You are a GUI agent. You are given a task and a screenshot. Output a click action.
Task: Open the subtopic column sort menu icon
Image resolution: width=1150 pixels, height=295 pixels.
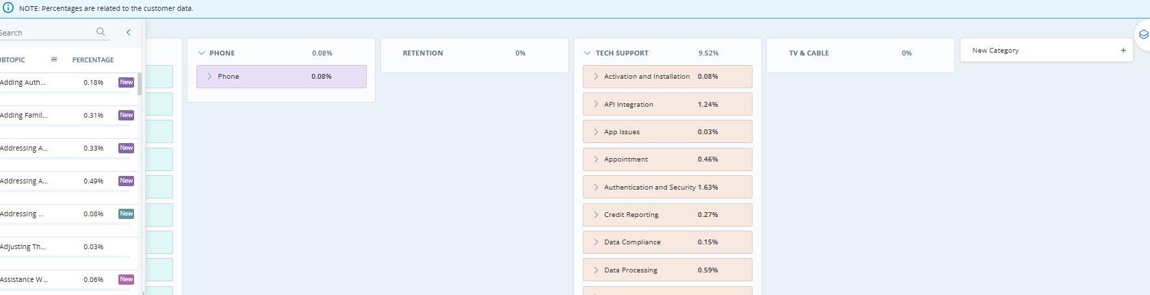click(x=54, y=60)
